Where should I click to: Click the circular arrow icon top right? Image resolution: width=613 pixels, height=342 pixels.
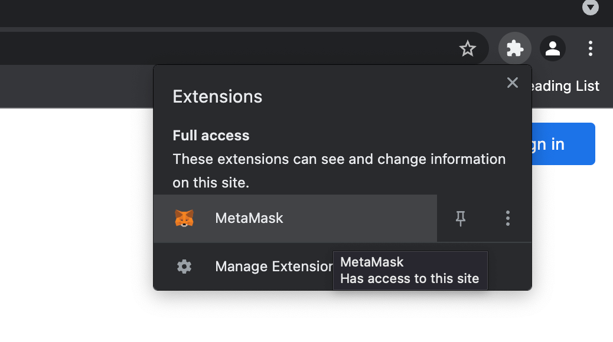(x=590, y=8)
